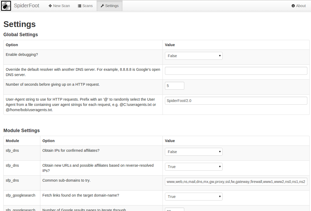Open the Fetch links on target domain dropdown
This screenshot has height=211, width=311.
point(193,197)
